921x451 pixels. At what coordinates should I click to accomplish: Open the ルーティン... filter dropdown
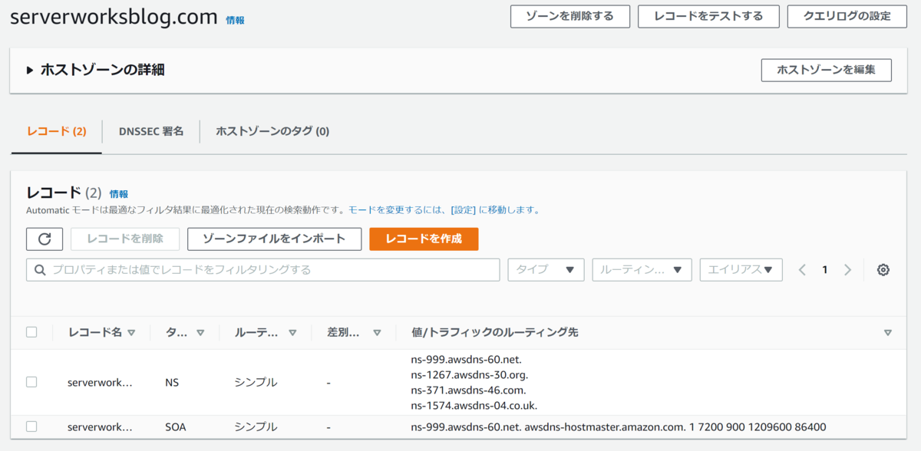point(642,270)
